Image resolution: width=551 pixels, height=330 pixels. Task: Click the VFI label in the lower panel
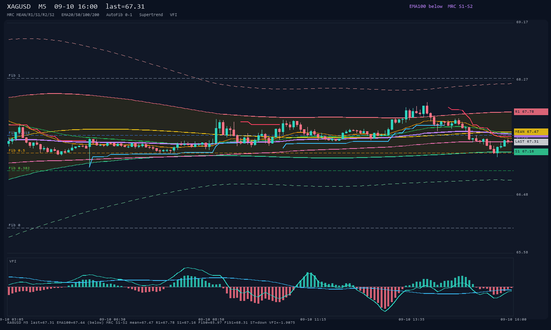pos(13,261)
